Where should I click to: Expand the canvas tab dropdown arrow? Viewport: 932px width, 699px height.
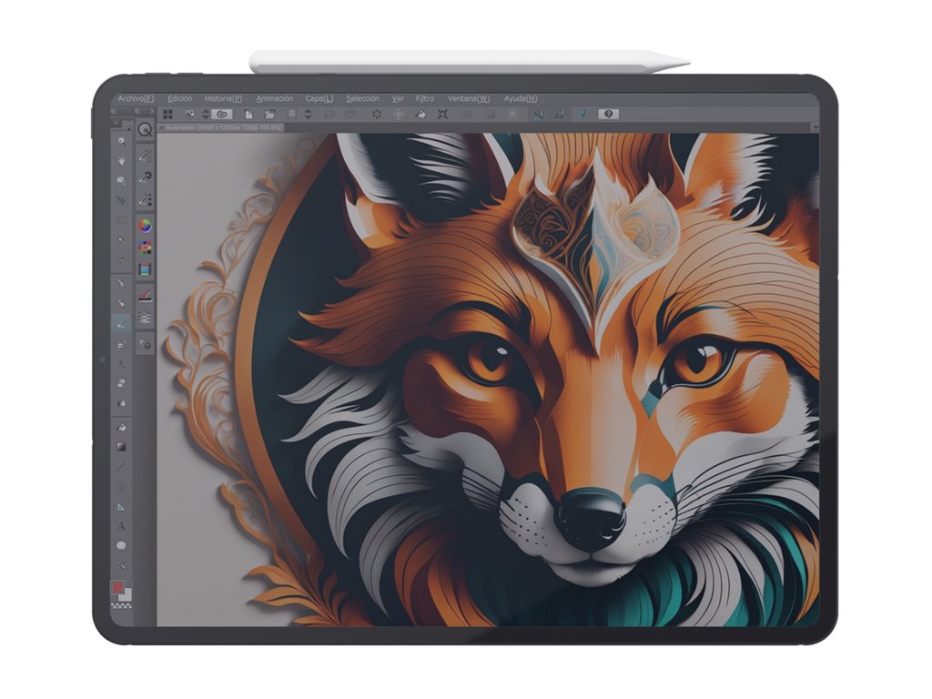point(814,128)
